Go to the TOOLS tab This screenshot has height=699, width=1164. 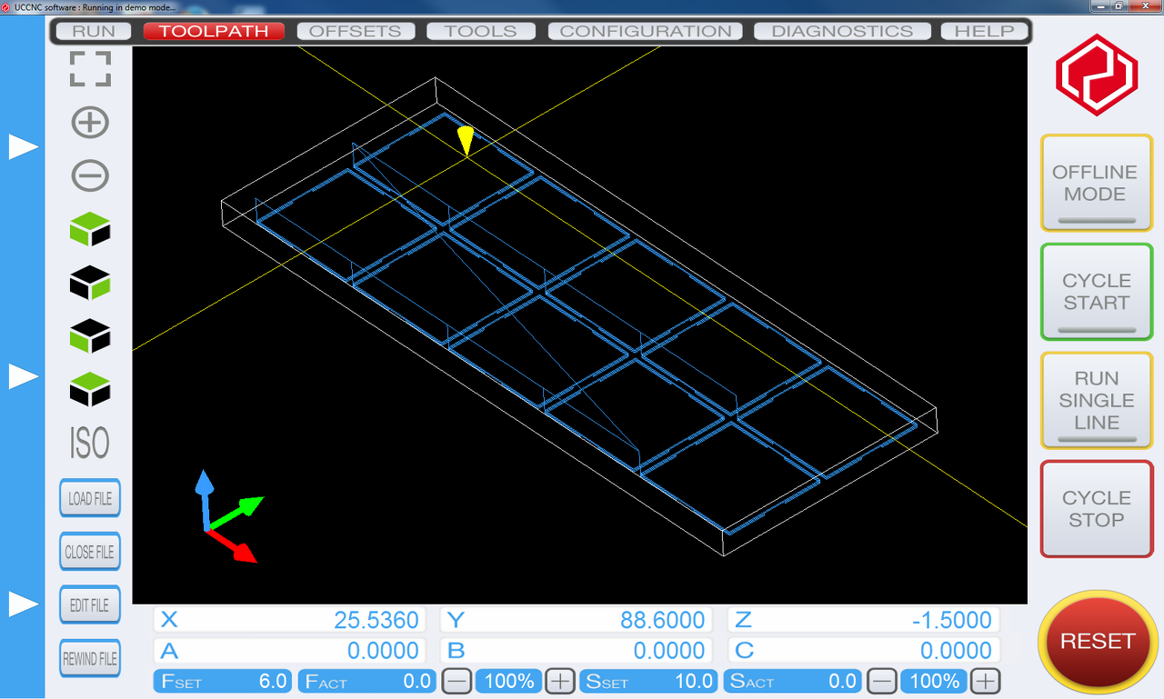click(x=481, y=31)
